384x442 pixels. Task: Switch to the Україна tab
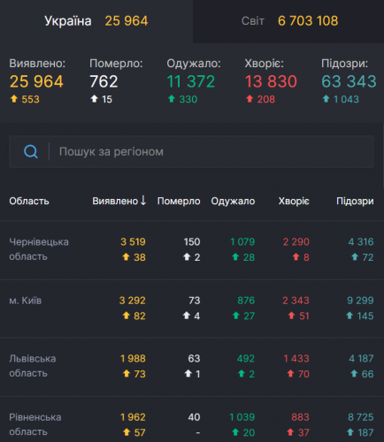coord(96,21)
